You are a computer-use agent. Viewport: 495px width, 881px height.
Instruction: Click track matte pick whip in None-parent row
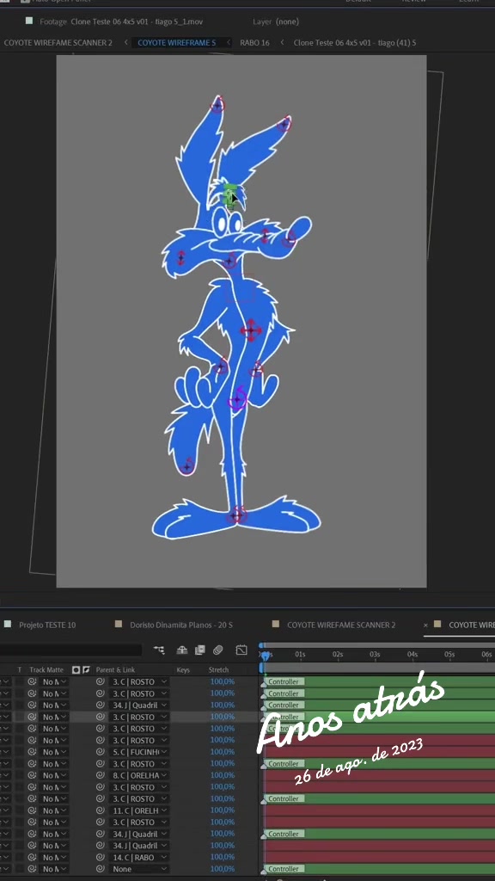click(32, 869)
